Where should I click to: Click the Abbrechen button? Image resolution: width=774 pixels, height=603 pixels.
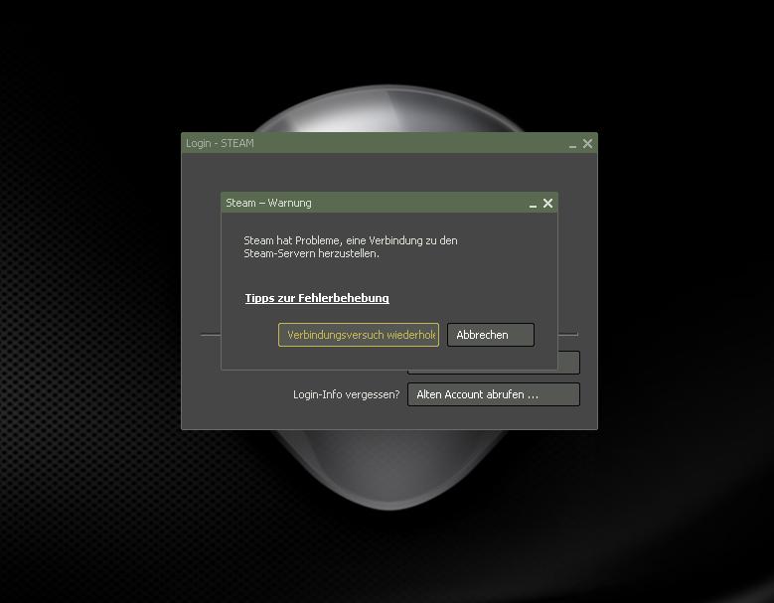[x=491, y=335]
